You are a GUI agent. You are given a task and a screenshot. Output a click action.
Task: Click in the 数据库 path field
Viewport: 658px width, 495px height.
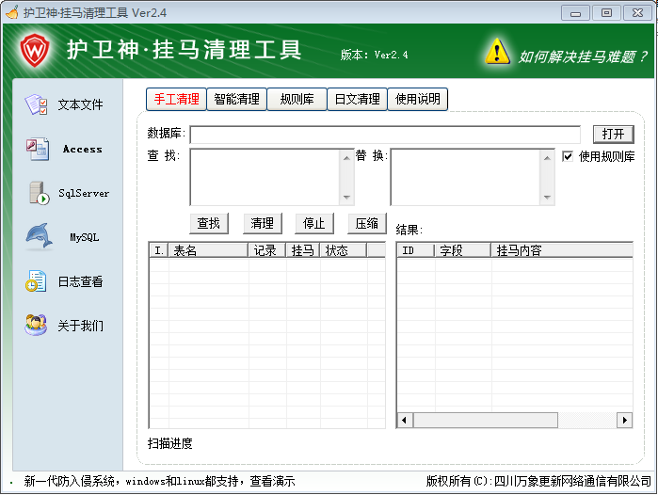point(384,135)
